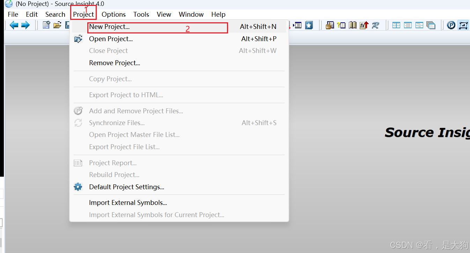
Task: Click the four-pane tile windows icon
Action: click(396, 25)
